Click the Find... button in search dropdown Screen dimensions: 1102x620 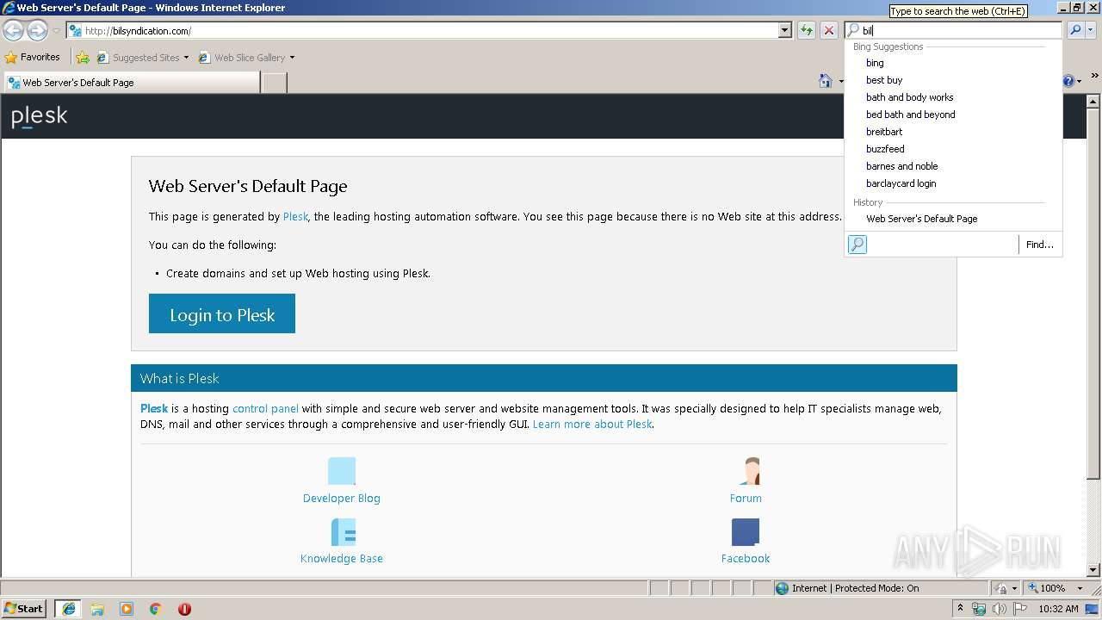click(x=1040, y=245)
